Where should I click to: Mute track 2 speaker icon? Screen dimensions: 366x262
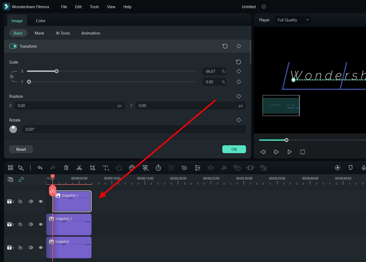pyautogui.click(x=31, y=224)
